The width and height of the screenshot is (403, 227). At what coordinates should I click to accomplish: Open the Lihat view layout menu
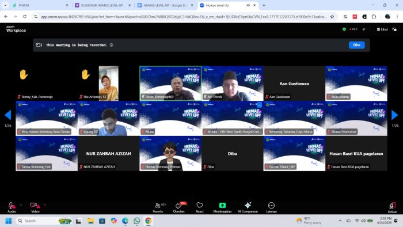[x=382, y=29]
